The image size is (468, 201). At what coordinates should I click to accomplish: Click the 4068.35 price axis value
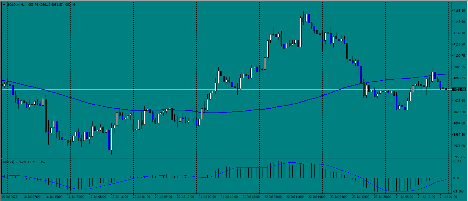[459, 78]
